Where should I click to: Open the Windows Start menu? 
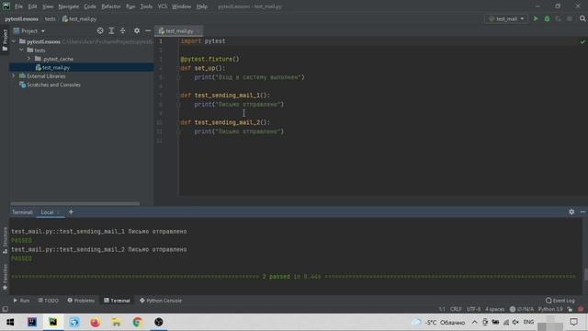click(x=10, y=323)
